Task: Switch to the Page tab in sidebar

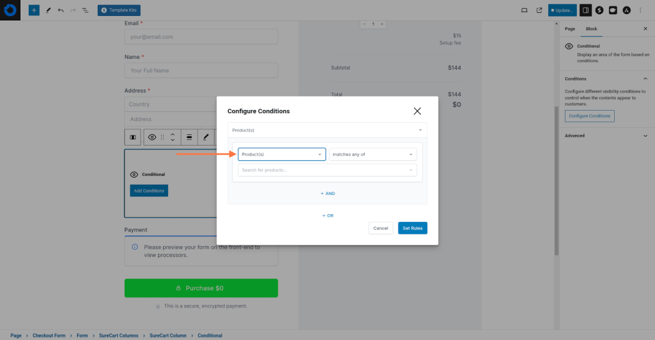Action: pos(570,29)
